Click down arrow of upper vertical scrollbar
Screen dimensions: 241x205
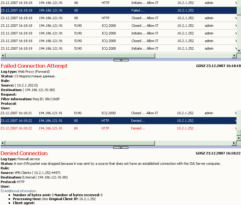[x=239, y=51]
